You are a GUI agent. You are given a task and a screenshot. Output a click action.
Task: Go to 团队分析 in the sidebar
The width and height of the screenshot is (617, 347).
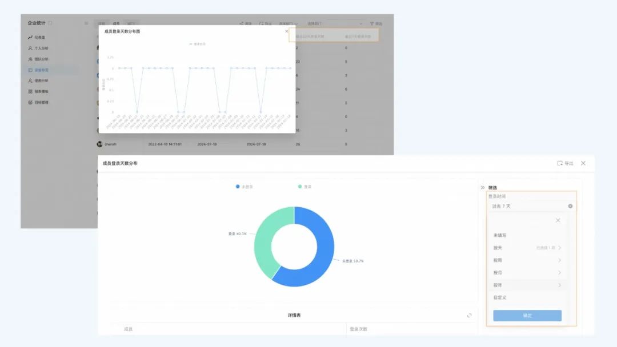[x=41, y=59]
